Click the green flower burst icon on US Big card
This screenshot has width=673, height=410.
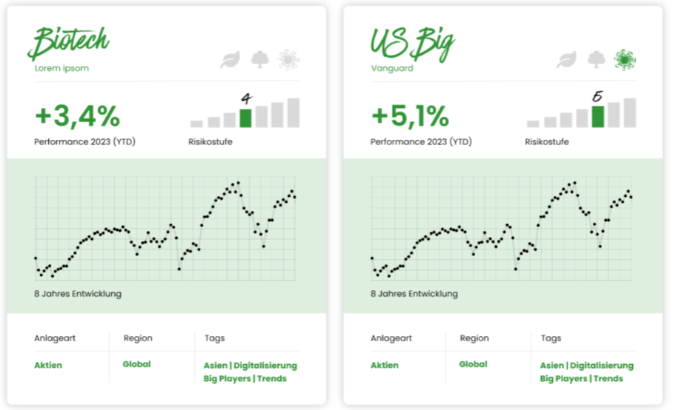(625, 59)
